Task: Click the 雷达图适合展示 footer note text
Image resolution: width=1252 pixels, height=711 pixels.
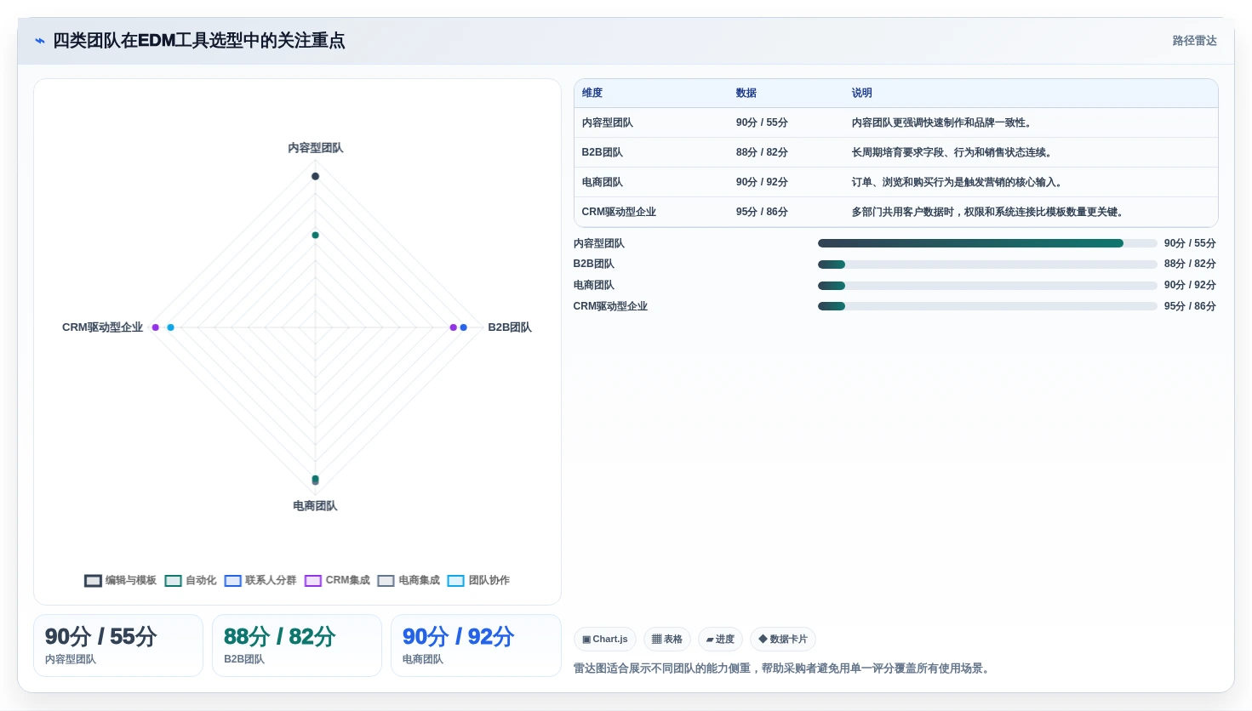Action: point(783,668)
